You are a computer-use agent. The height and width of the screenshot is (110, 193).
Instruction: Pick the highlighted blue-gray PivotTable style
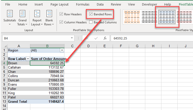(x=167, y=17)
